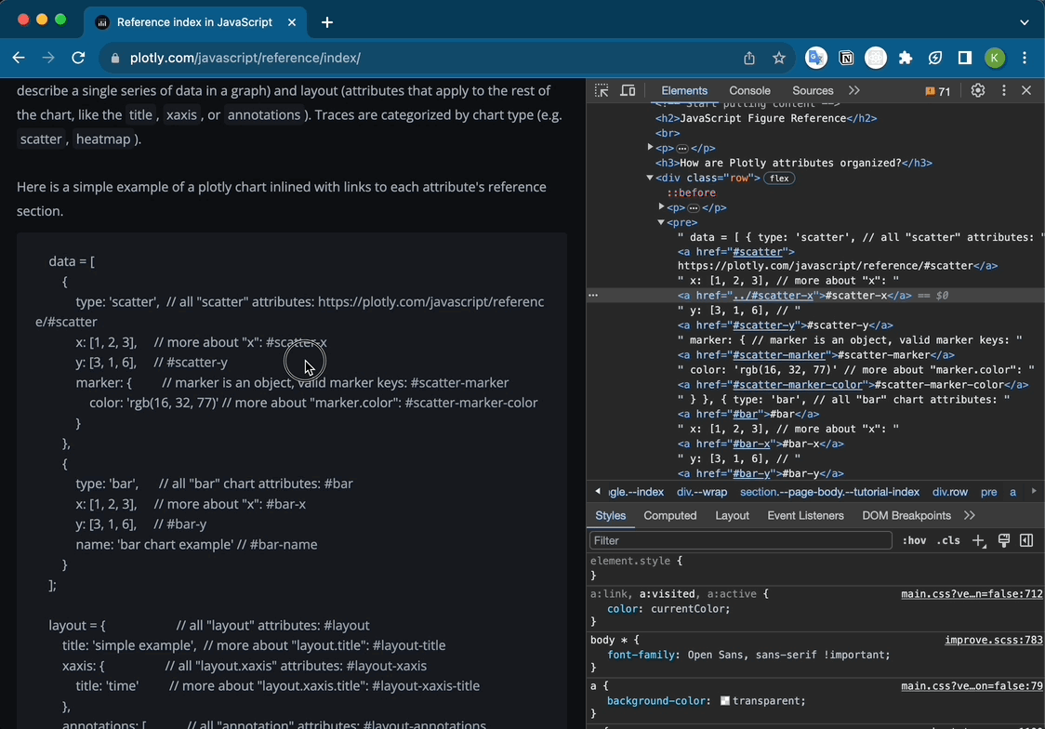Open the tab search chevron in the tab strip

tap(1025, 22)
